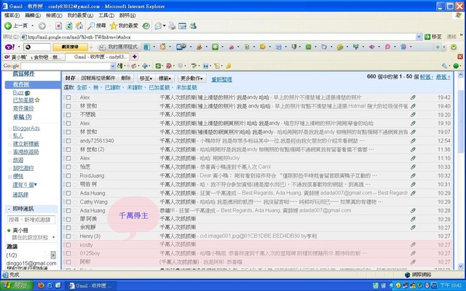
Task: Click paperclip icon on RoidJuang's 10:32 message
Action: click(413, 176)
